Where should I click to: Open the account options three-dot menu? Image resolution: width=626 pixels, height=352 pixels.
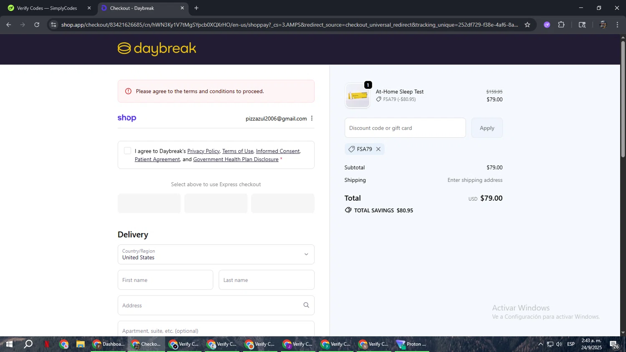pos(312,118)
